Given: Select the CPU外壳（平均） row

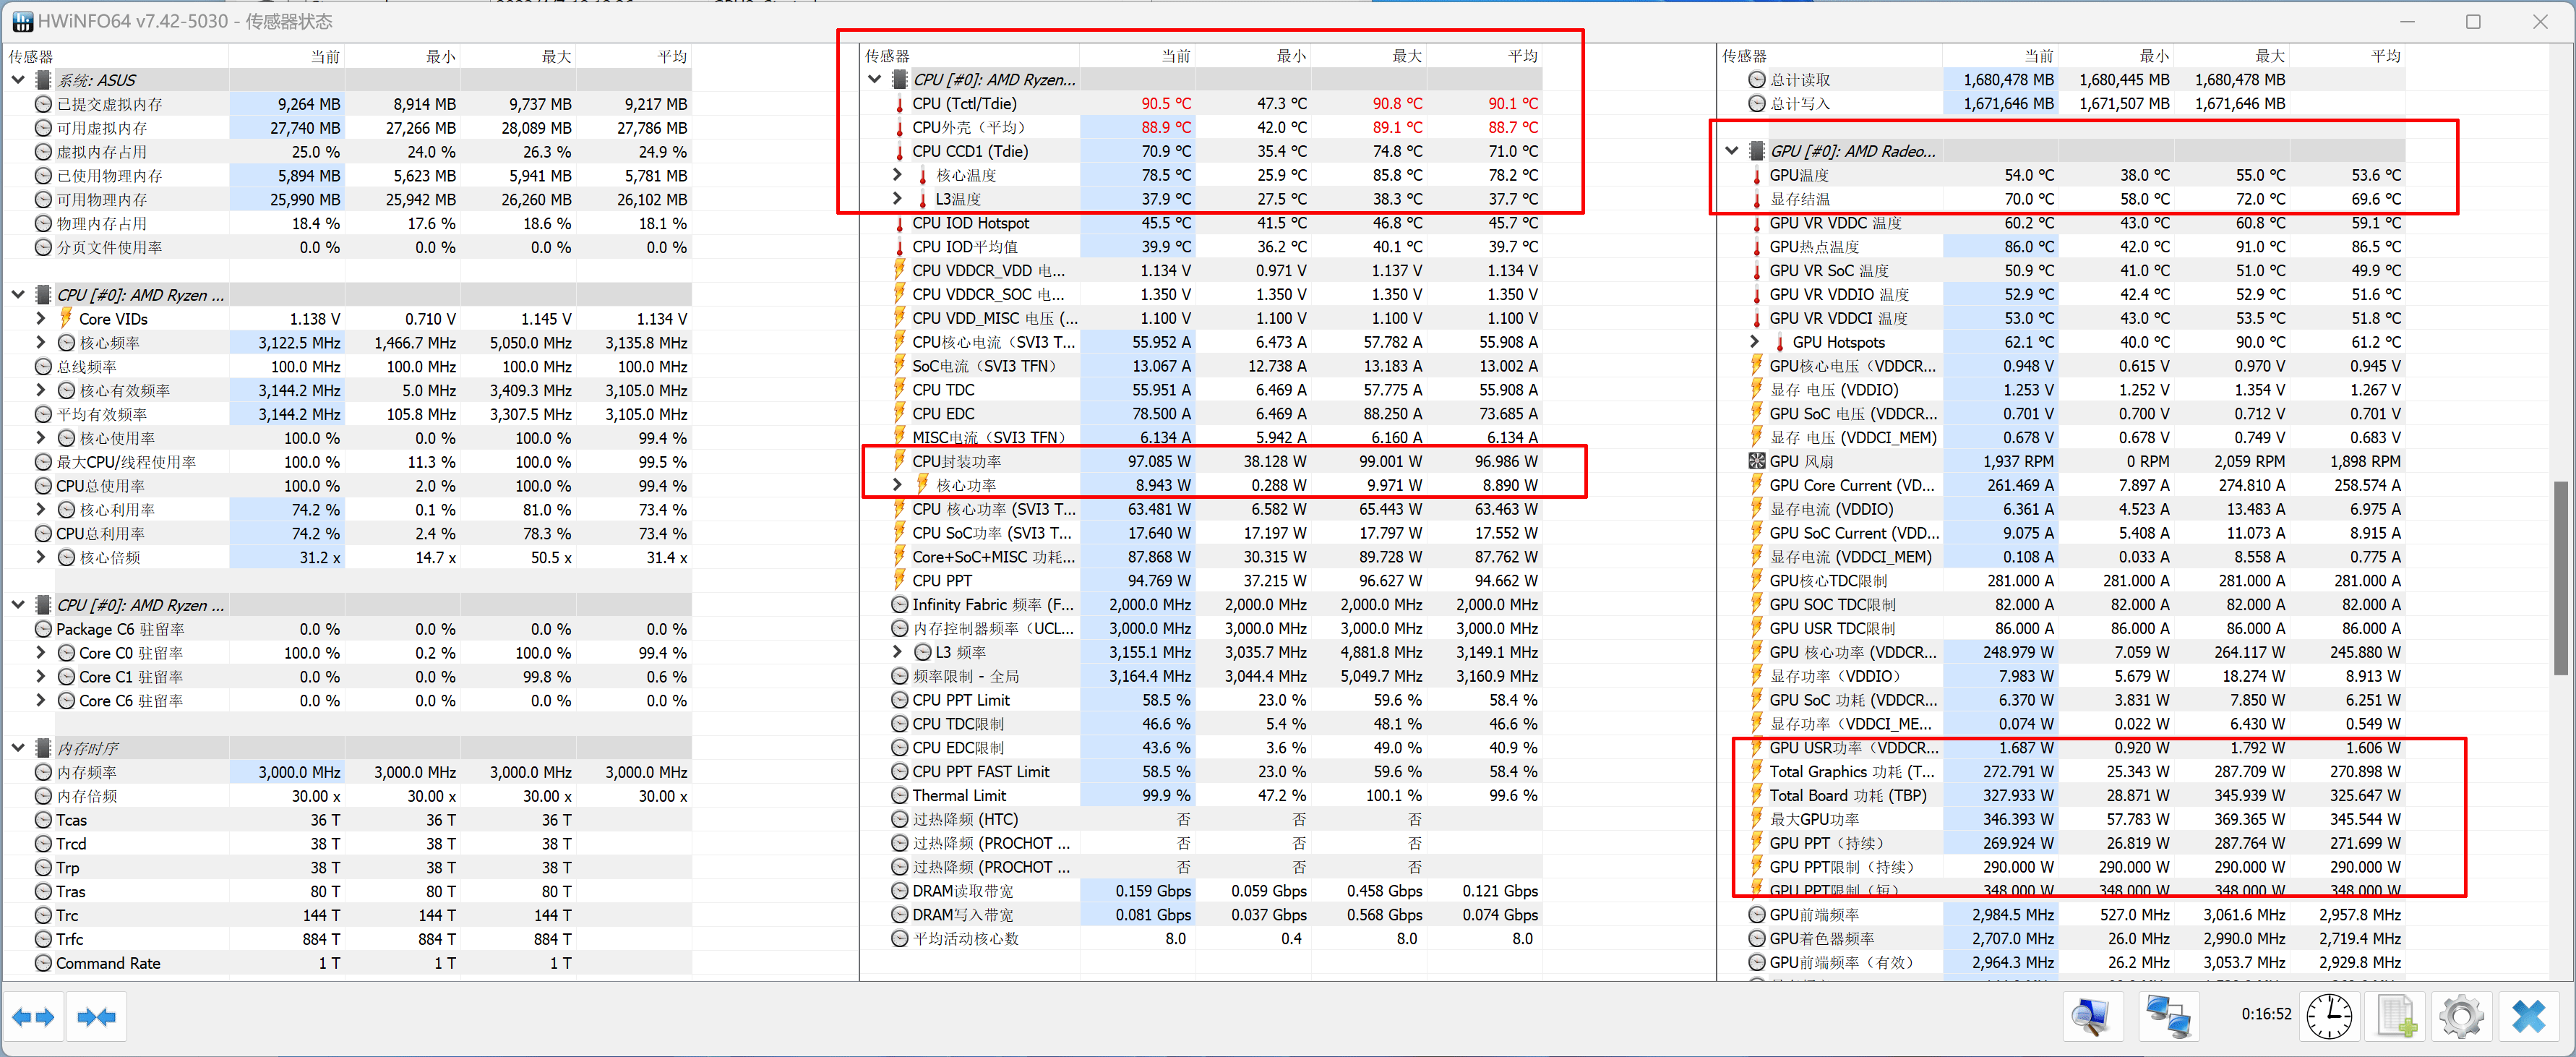Looking at the screenshot, I should [1201, 127].
